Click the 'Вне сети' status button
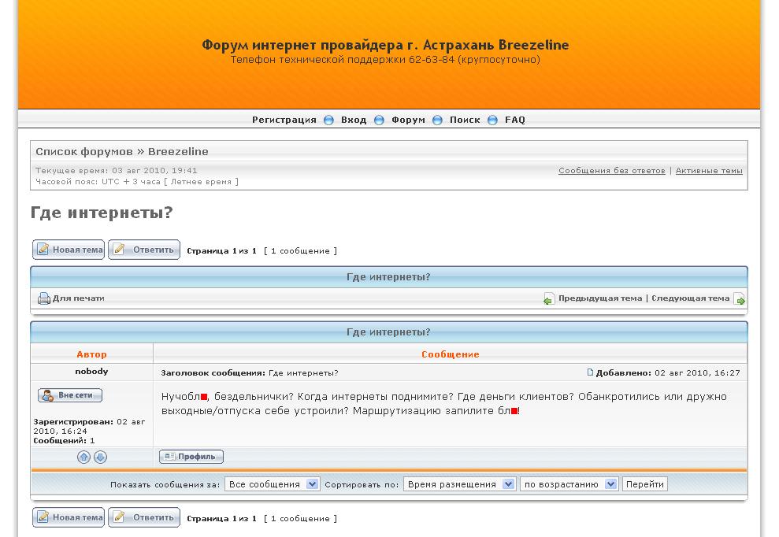The height and width of the screenshot is (537, 779). (70, 395)
